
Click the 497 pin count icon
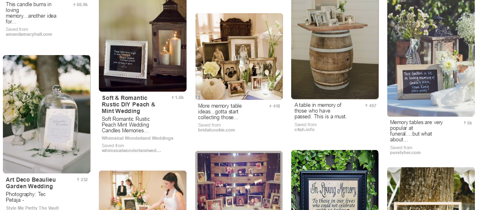(x=366, y=106)
